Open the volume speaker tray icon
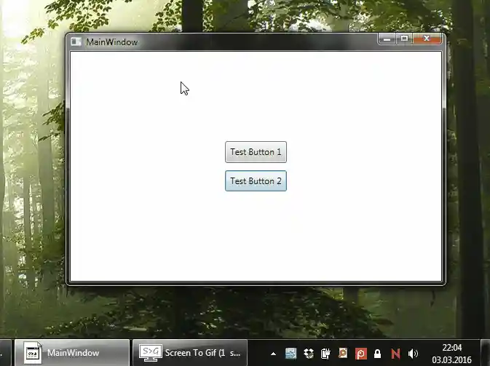Image resolution: width=490 pixels, height=366 pixels. (x=413, y=354)
